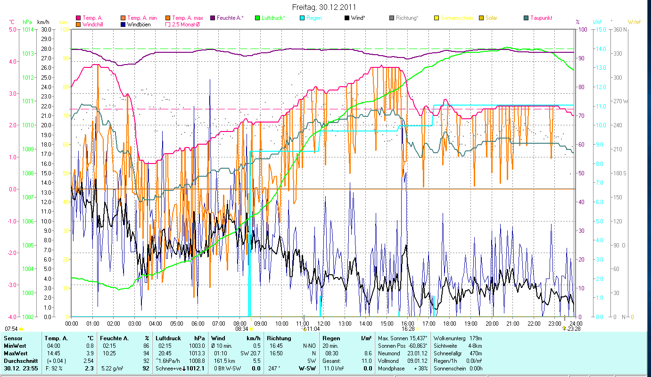Click the pressure trend down arrow
This screenshot has width=651, height=377.
[x=184, y=368]
